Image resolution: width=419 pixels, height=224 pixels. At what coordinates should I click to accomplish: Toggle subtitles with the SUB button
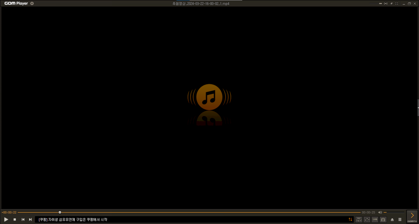(x=375, y=220)
